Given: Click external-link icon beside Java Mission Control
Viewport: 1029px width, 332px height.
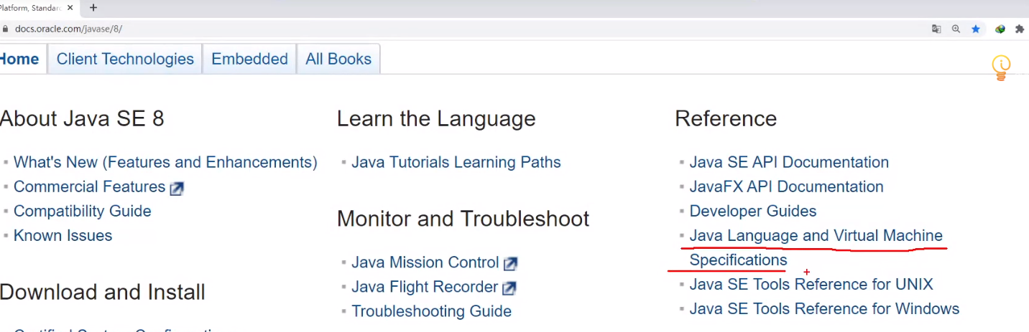Looking at the screenshot, I should coord(510,264).
